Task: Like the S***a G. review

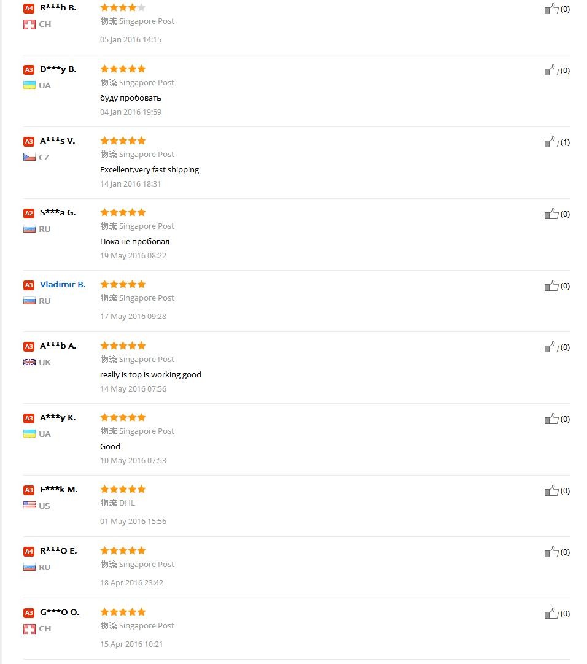Action: coord(551,214)
